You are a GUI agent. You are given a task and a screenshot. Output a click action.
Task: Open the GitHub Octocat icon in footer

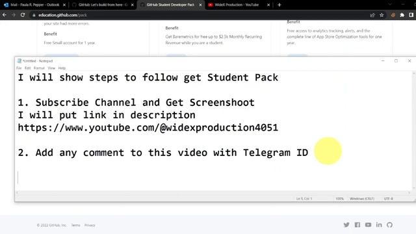(x=389, y=225)
